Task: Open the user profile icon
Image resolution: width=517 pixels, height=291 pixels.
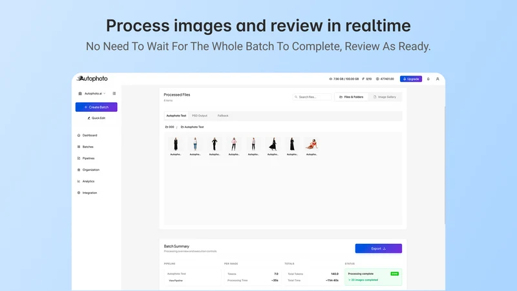Action: pyautogui.click(x=438, y=79)
